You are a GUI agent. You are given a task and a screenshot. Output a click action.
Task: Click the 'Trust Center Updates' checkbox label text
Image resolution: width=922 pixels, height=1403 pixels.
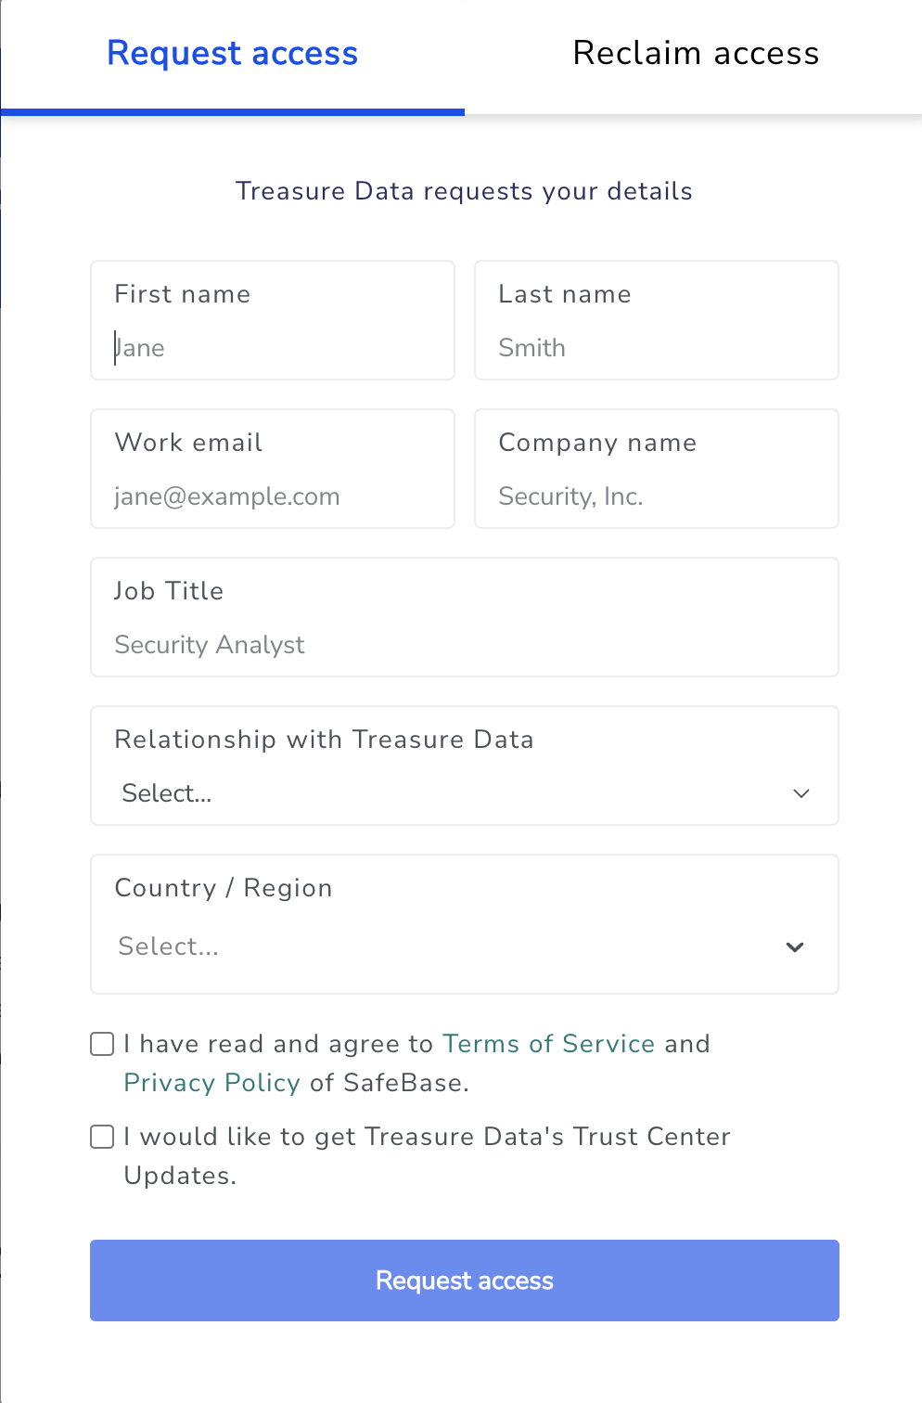tap(427, 1138)
